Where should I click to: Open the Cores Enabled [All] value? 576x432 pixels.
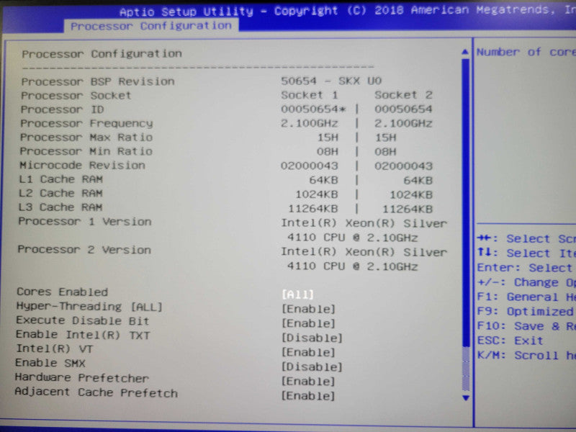coord(298,294)
